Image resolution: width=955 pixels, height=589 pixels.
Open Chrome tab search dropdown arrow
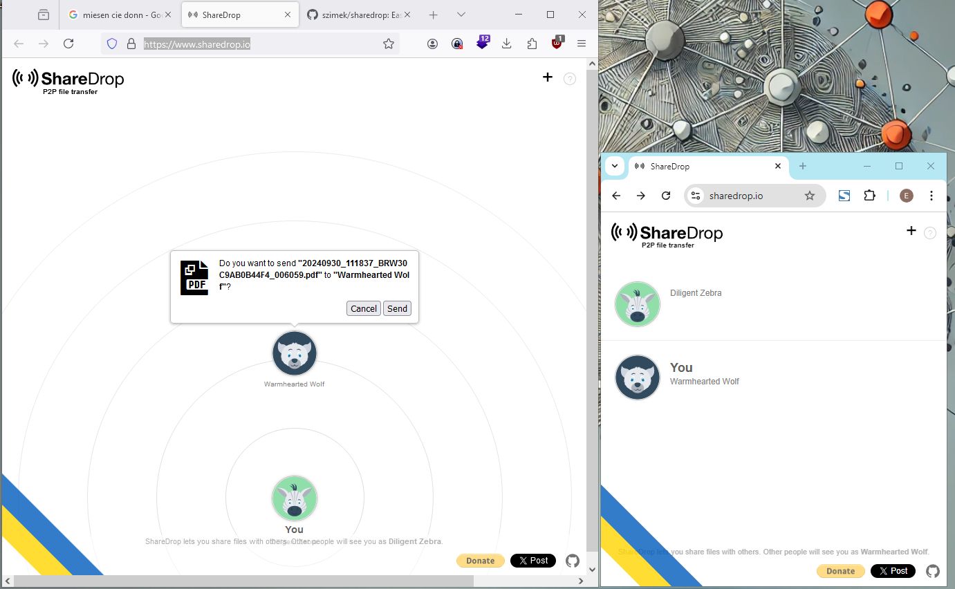coord(615,166)
